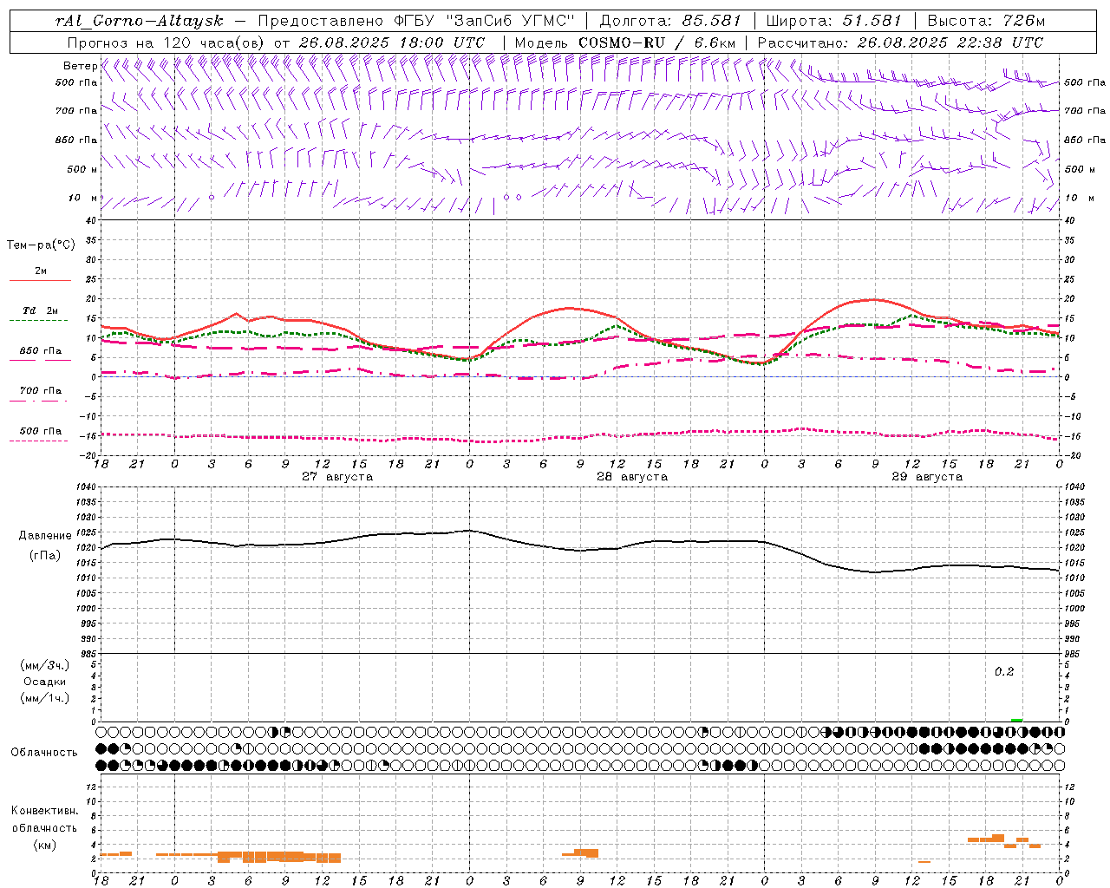Click the 850 гПа entry in temperature legend
The image size is (1110, 888).
coord(41,351)
